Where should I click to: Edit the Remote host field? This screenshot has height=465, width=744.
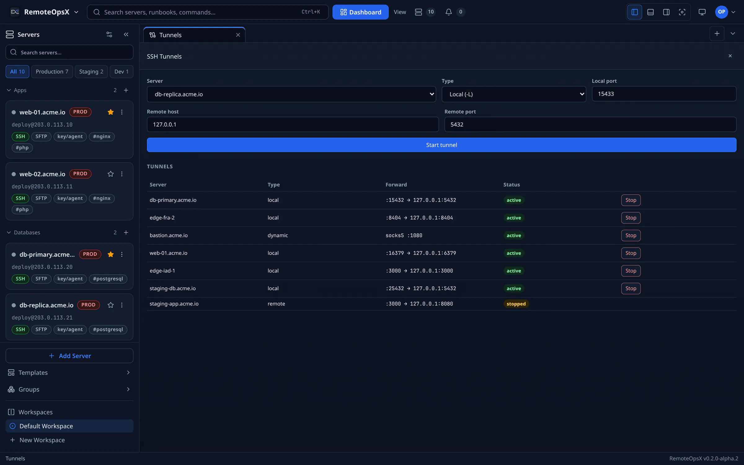293,125
